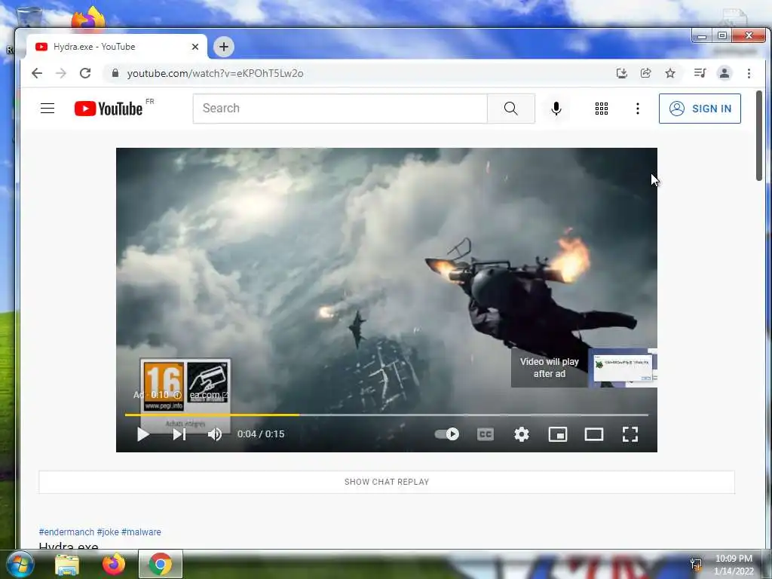The image size is (772, 579).
Task: Launch Firefox from the taskbar
Action: 113,564
